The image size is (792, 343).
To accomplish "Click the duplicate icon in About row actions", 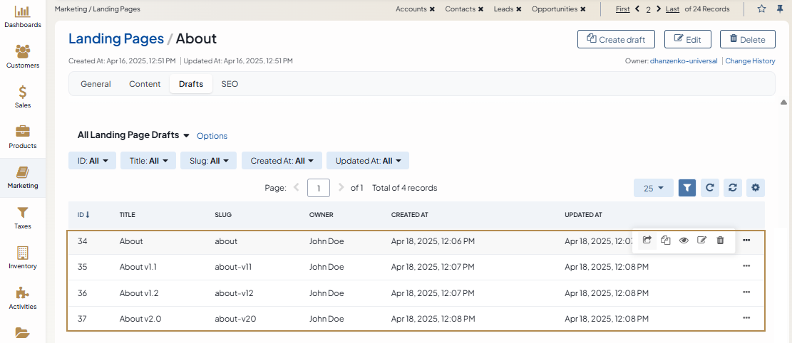I will tap(665, 241).
